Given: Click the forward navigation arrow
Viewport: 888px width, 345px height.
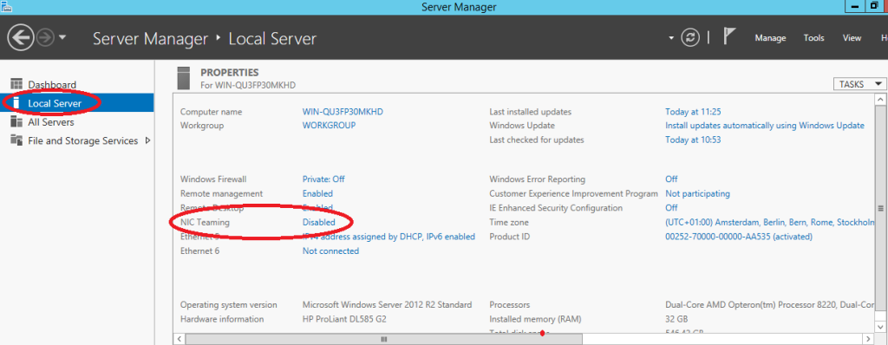Looking at the screenshot, I should (44, 38).
